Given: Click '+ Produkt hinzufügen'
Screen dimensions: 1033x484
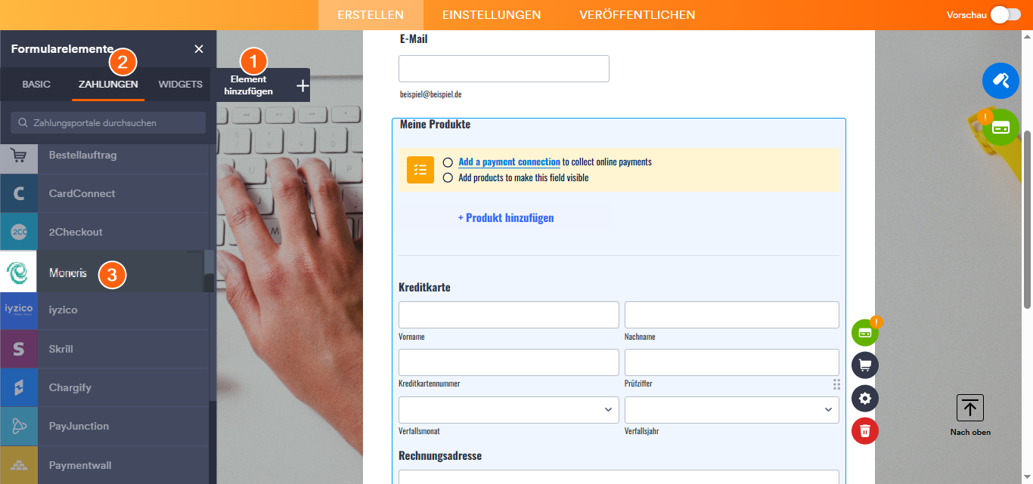Looking at the screenshot, I should (x=507, y=217).
